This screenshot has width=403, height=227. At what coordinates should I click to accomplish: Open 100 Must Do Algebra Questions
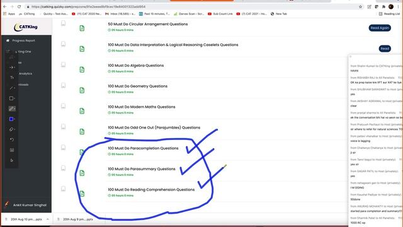pos(136,66)
